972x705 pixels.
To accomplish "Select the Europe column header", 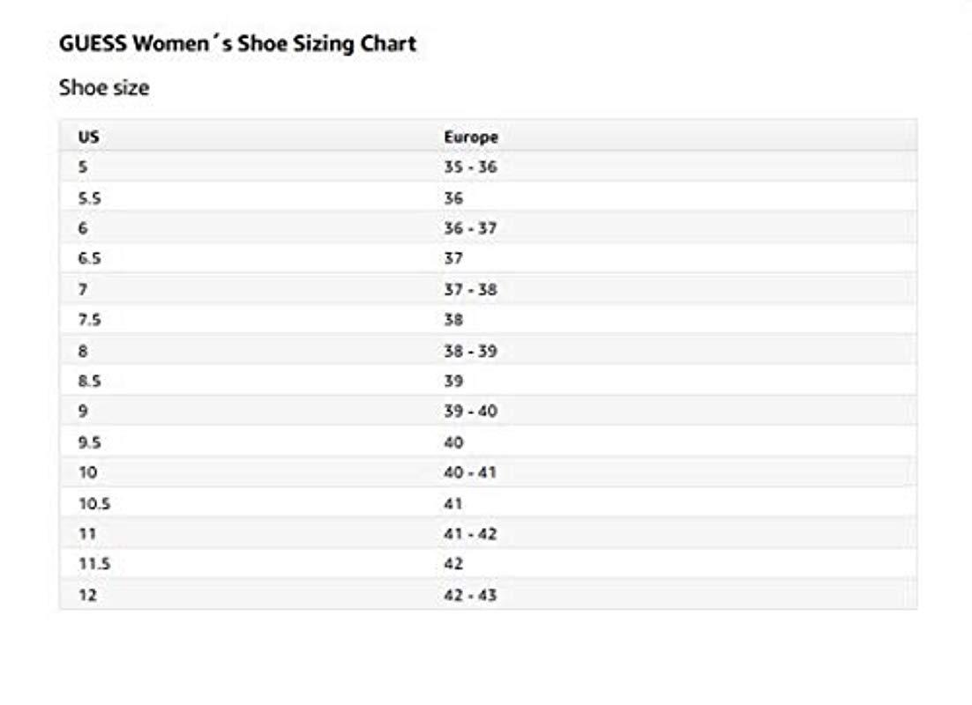I will pos(471,137).
